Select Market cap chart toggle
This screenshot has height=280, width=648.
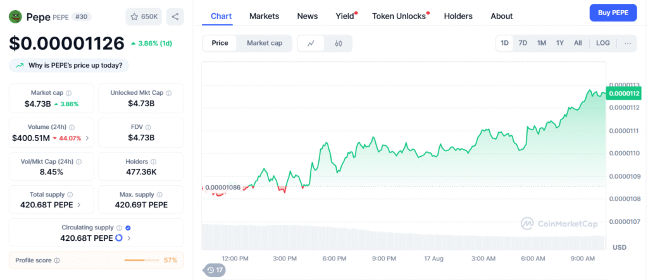[265, 43]
